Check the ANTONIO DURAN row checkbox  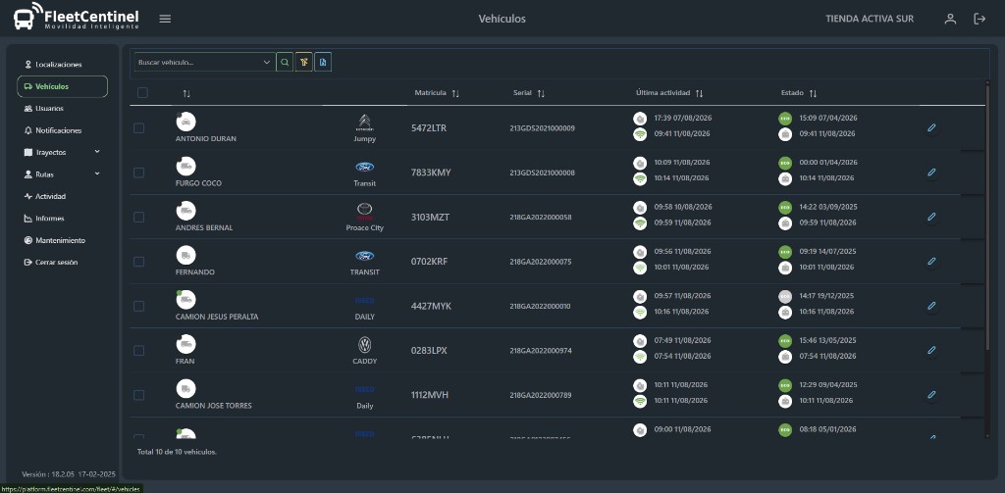(x=138, y=128)
